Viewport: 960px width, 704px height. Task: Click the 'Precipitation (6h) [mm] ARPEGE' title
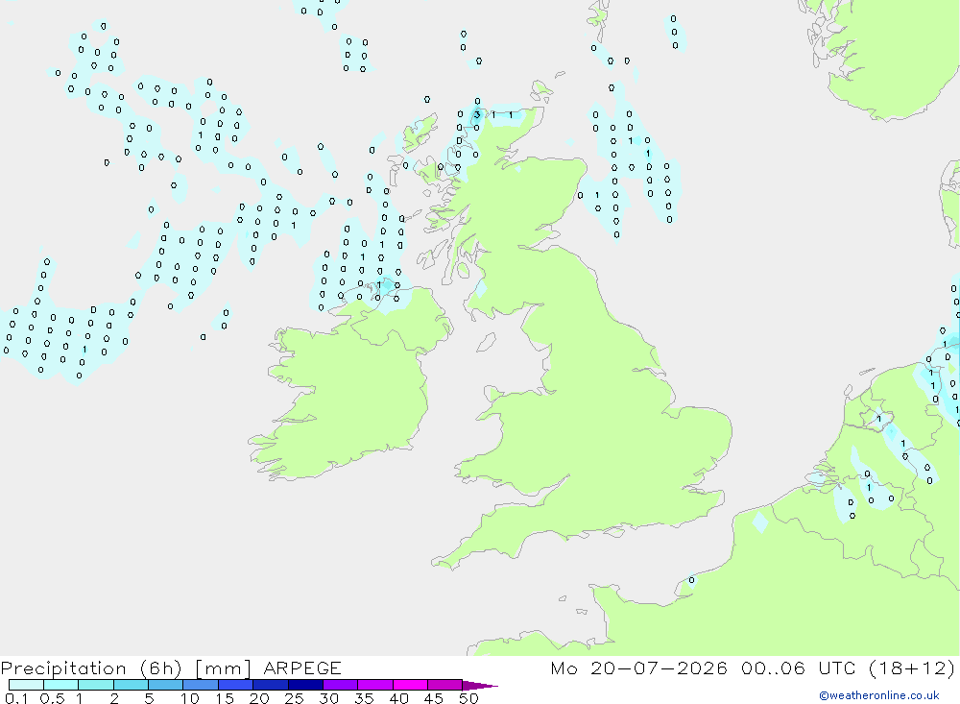tap(171, 668)
